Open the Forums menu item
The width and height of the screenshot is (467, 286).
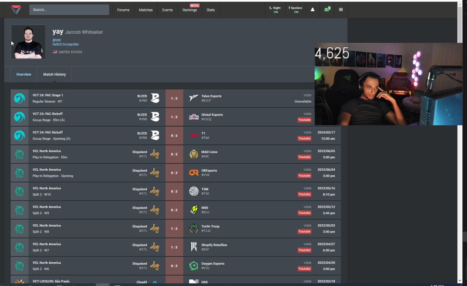pos(123,10)
